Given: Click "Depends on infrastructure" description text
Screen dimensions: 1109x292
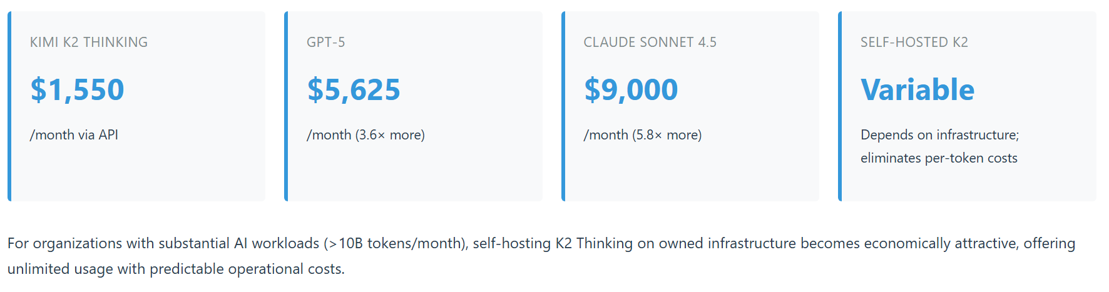Looking at the screenshot, I should pos(939,135).
